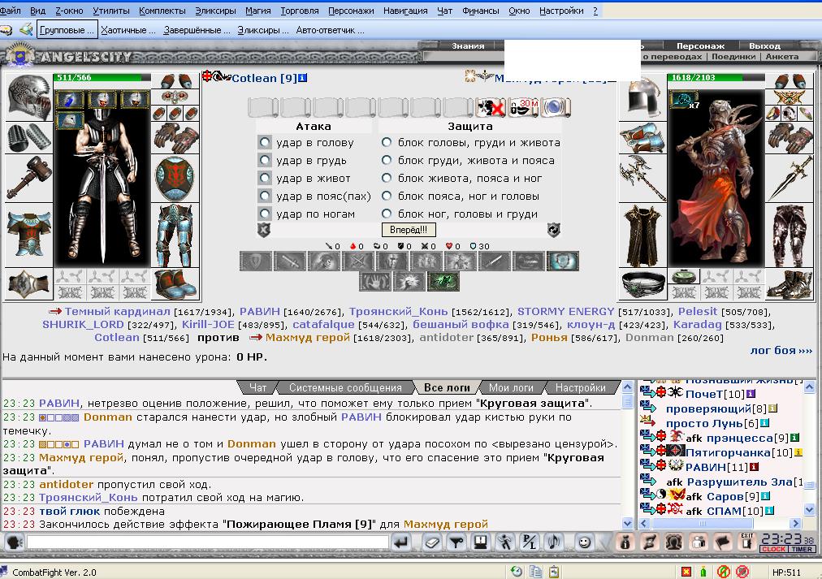
Task: Open the Хаотичные dropdown
Action: [x=128, y=30]
